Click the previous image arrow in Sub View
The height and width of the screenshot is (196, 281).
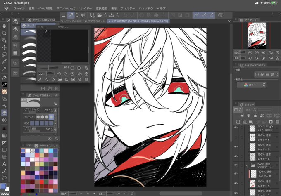point(47,79)
